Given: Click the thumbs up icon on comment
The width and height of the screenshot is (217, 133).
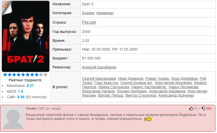Looking at the screenshot, I should tap(191, 109).
